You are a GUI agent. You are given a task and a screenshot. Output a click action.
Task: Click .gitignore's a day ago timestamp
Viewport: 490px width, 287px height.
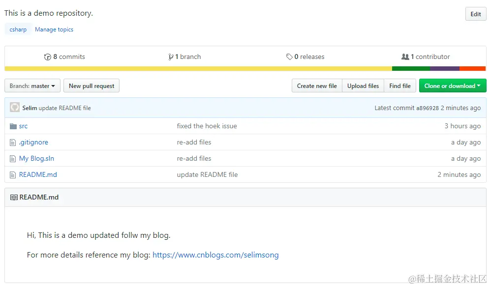[x=466, y=143]
